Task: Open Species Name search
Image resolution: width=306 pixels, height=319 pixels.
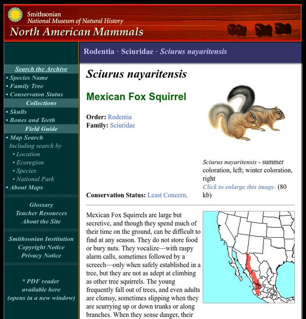Action: pos(29,78)
